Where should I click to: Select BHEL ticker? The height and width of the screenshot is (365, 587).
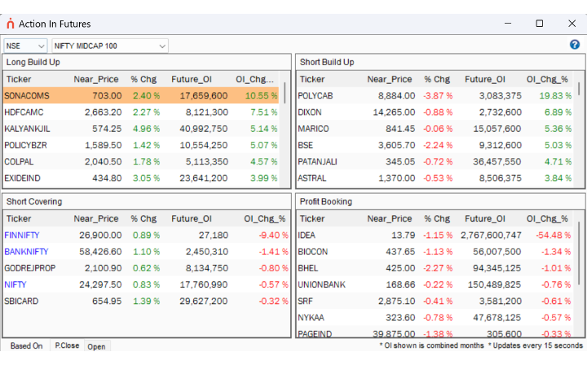307,268
